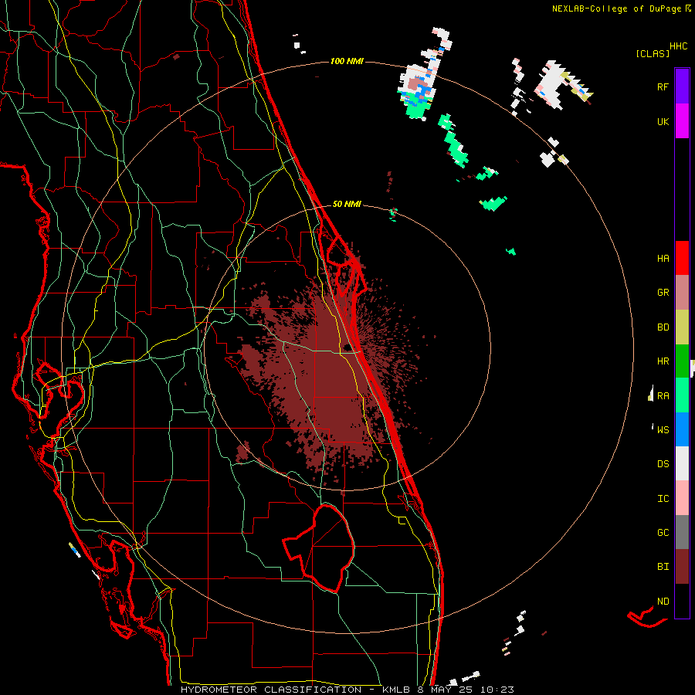The image size is (695, 695).
Task: Click the HR dark green legend swatch
Action: coord(682,361)
